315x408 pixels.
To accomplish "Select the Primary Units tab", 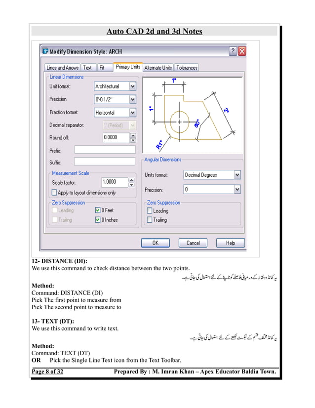I will tap(128, 67).
